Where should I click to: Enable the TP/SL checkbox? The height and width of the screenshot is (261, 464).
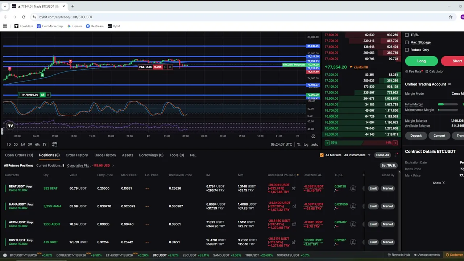(x=407, y=35)
